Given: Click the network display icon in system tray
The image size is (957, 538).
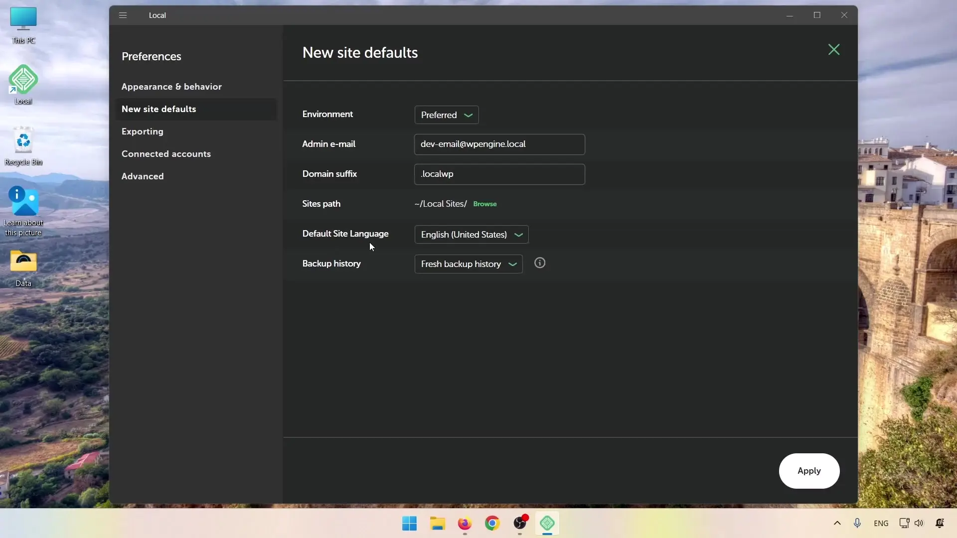Looking at the screenshot, I should (904, 523).
